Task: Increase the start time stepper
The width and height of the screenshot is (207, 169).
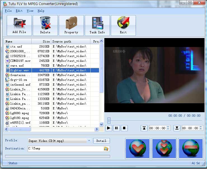Action: click(168, 127)
